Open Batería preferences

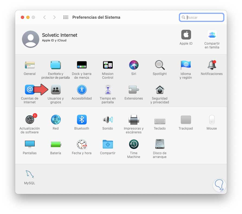[56, 144]
